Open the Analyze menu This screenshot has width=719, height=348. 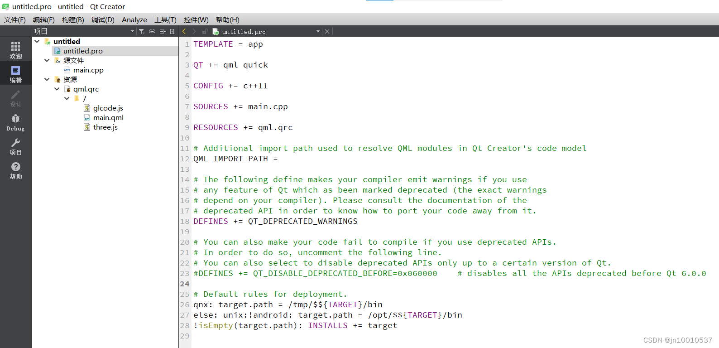pos(134,19)
